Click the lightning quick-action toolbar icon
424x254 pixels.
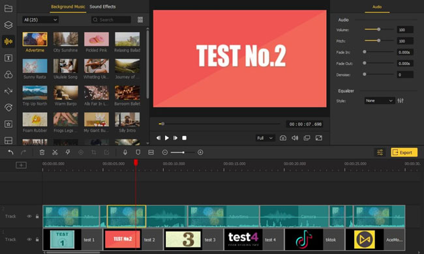coord(68,152)
